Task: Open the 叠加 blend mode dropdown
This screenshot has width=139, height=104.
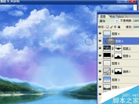Action: (117, 21)
